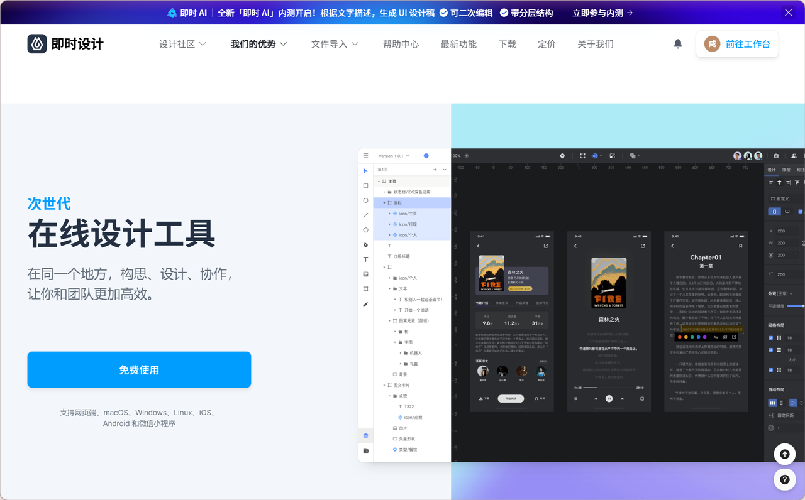805x500 pixels.
Task: Close the top promotional banner
Action: pyautogui.click(x=788, y=13)
